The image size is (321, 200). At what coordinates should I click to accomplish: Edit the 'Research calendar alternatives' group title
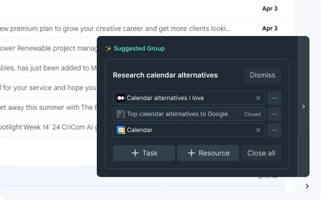(x=165, y=75)
